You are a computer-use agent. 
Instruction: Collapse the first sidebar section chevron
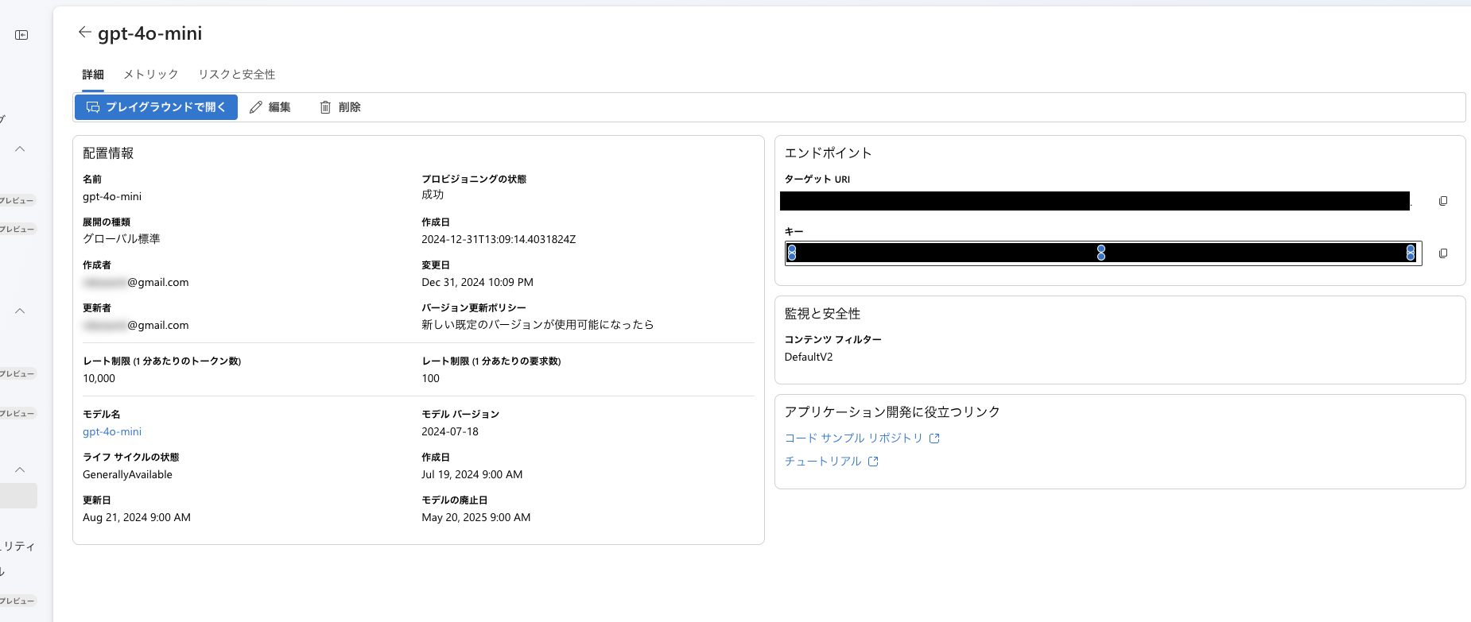[20, 149]
